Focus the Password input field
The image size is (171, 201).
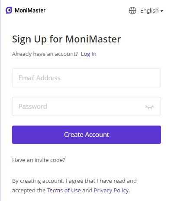(87, 107)
